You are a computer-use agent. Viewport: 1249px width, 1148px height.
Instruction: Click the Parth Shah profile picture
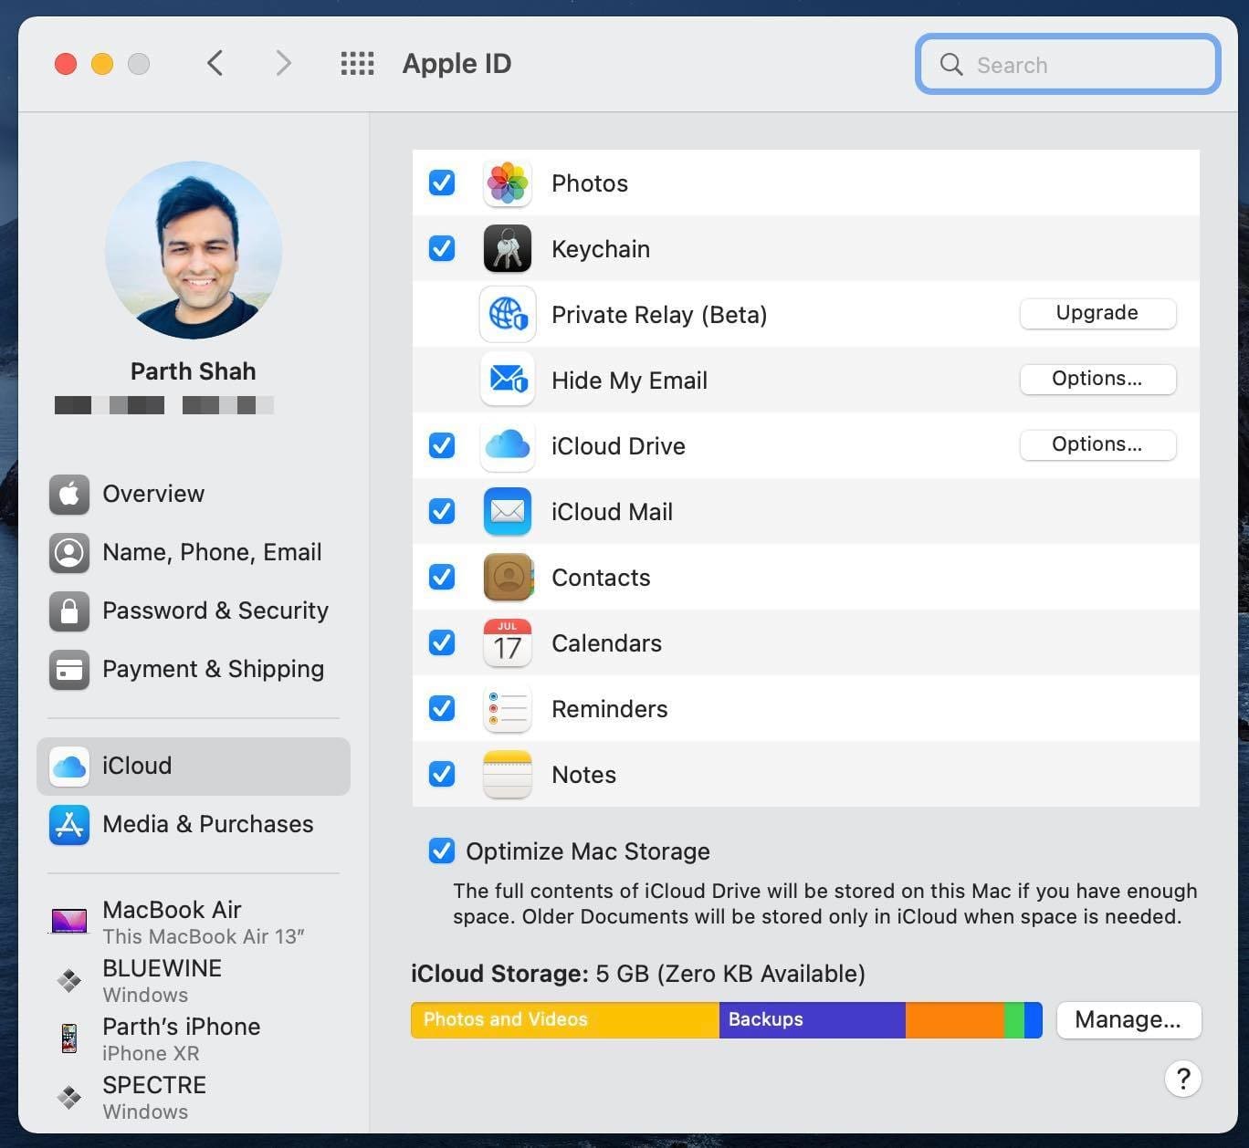click(194, 250)
